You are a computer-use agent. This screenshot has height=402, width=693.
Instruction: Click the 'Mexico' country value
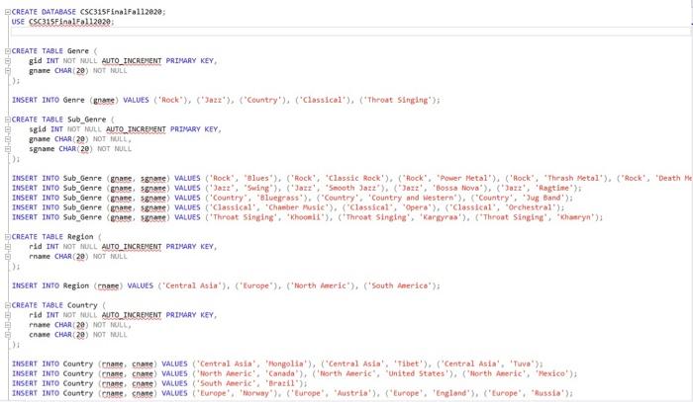click(x=552, y=373)
